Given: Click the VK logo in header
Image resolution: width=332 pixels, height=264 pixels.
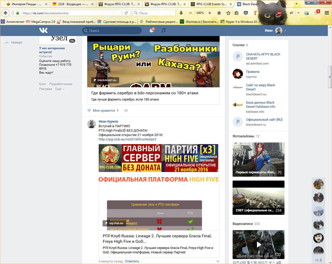Looking at the screenshot, I should pos(43,31).
